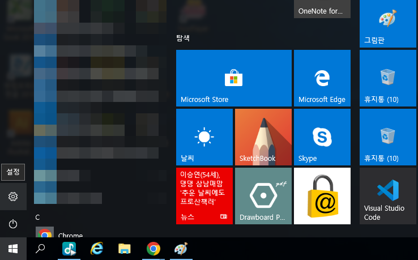Click the 탐색 tile group heading
This screenshot has width=418, height=260.
point(183,38)
